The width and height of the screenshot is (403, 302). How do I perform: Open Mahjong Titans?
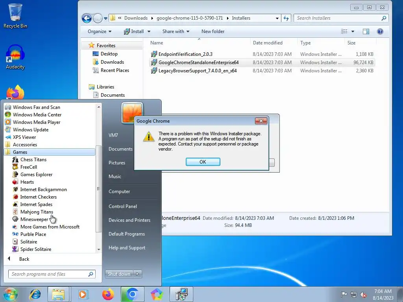(37, 212)
